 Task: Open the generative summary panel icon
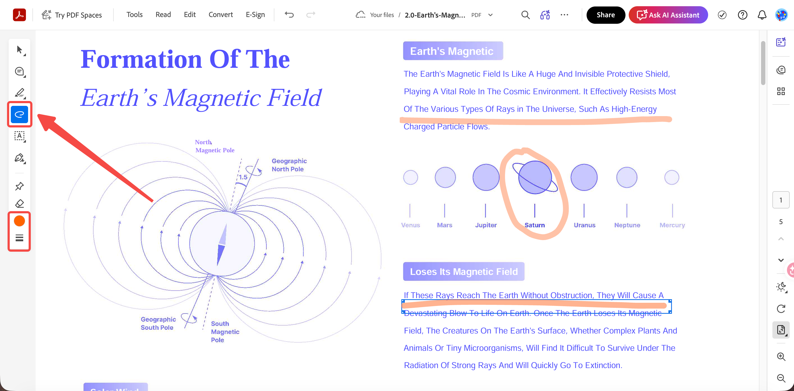[x=781, y=42]
